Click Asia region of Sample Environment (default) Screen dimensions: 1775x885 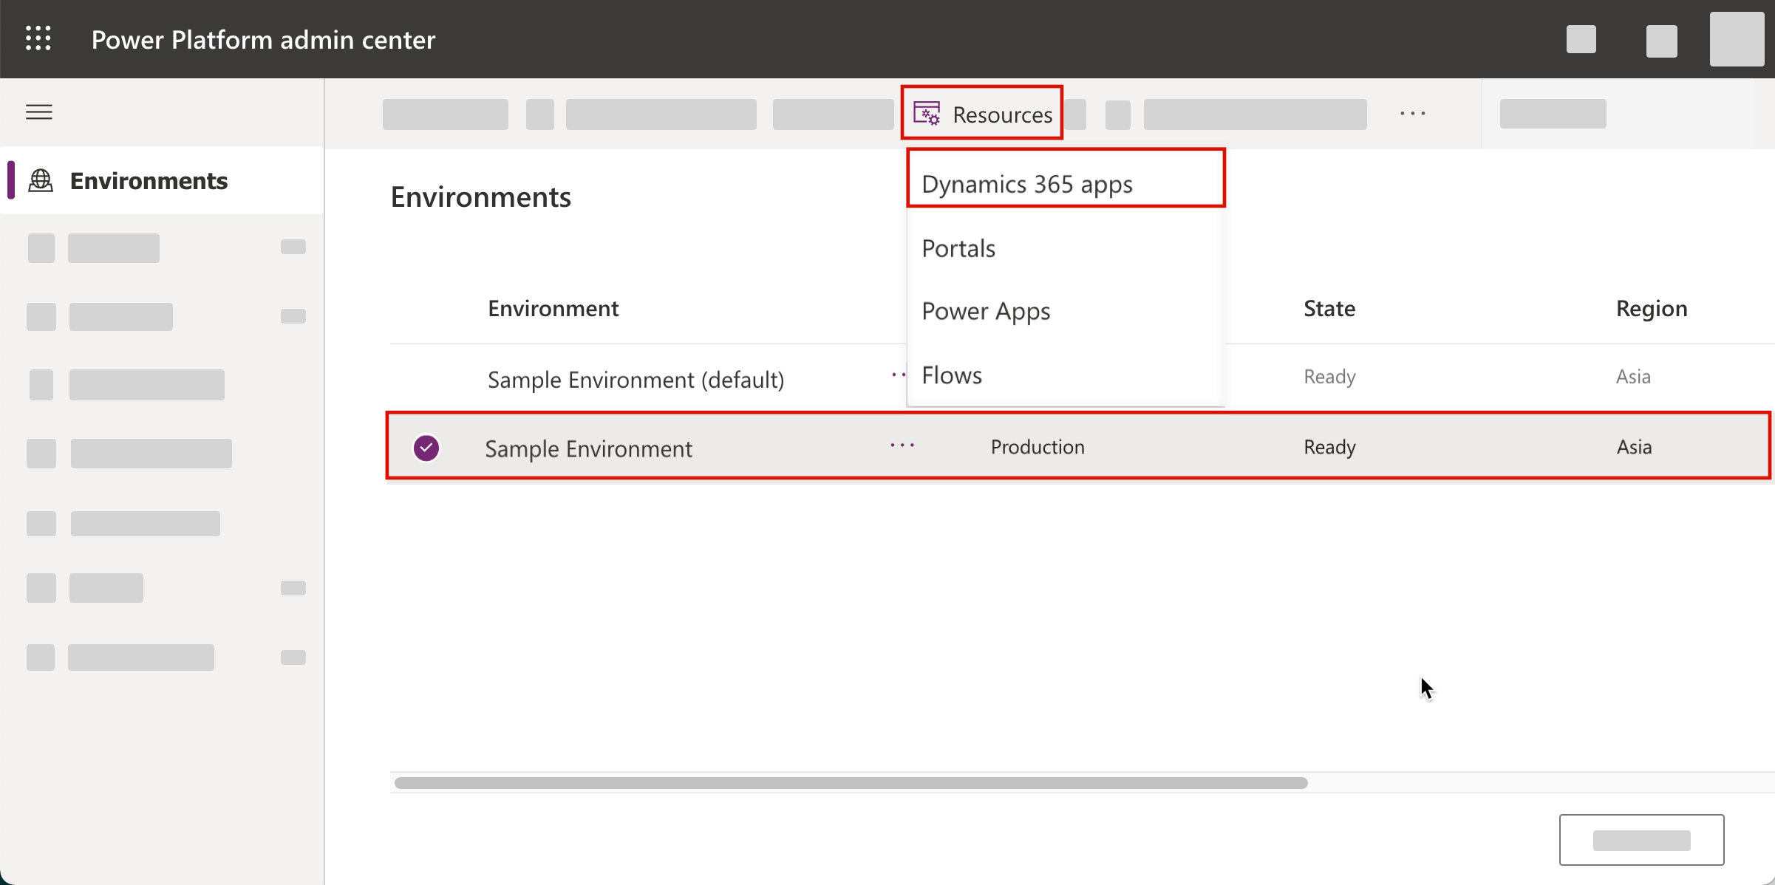pos(1633,377)
